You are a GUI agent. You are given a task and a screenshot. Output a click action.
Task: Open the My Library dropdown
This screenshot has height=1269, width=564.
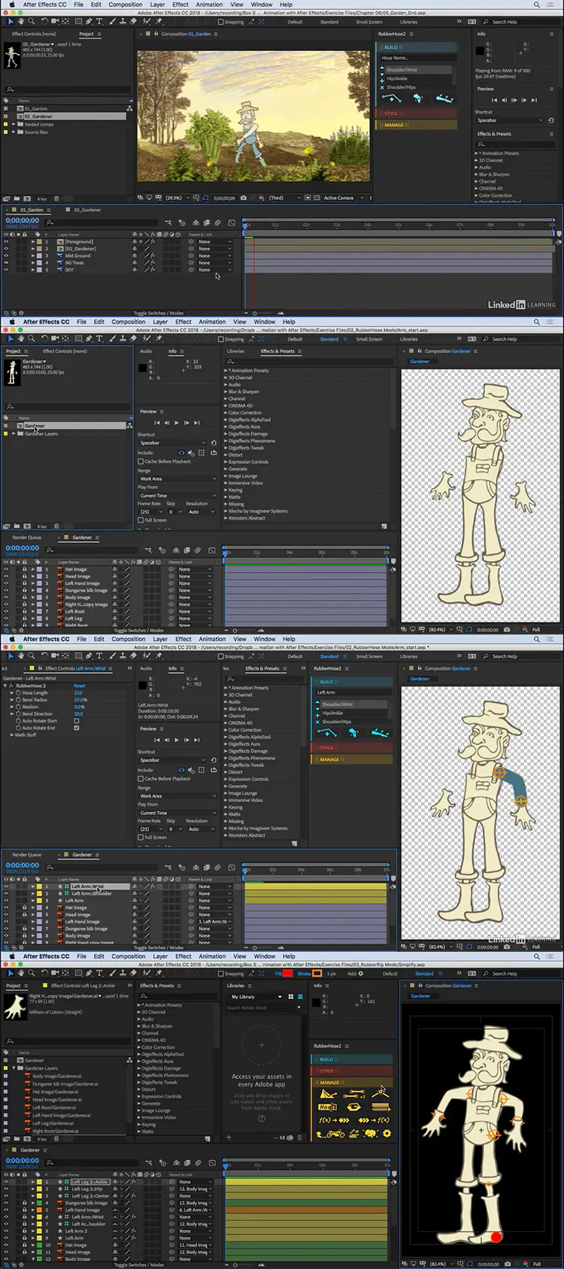[x=256, y=997]
